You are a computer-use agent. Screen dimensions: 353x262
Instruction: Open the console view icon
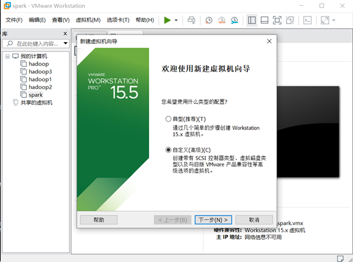tap(307, 20)
